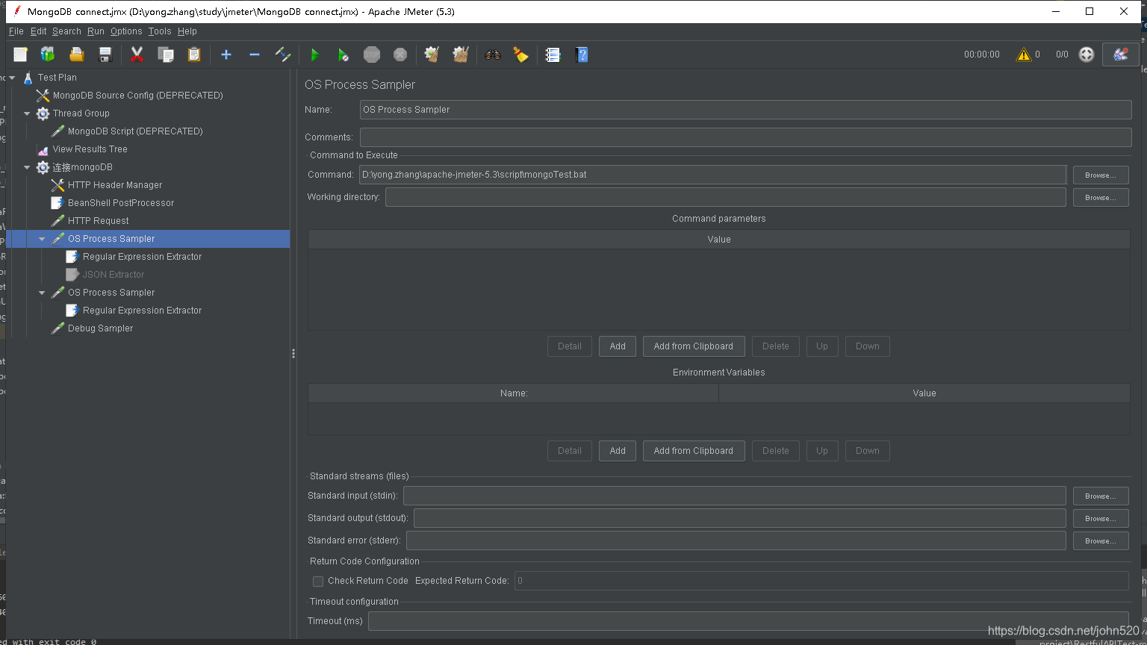The width and height of the screenshot is (1147, 645).
Task: Save the test plan with disk icon
Action: pos(105,54)
